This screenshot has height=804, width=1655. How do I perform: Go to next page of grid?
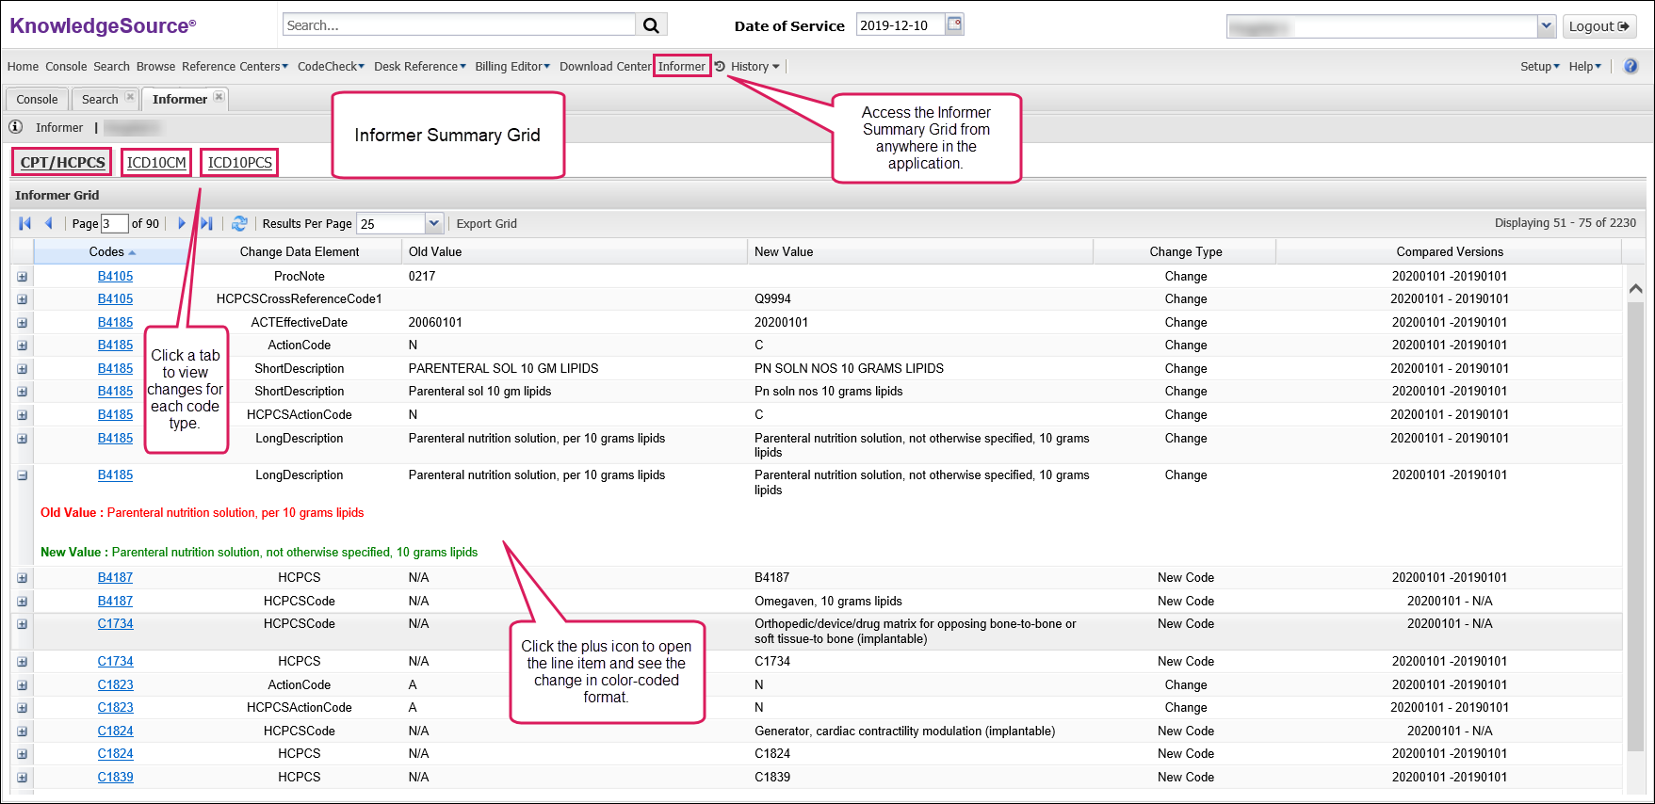coord(182,223)
